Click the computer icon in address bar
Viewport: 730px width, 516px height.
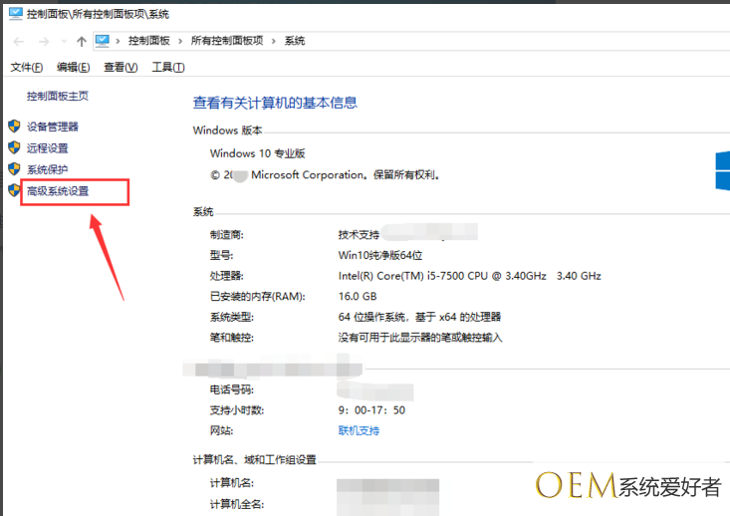coord(102,41)
